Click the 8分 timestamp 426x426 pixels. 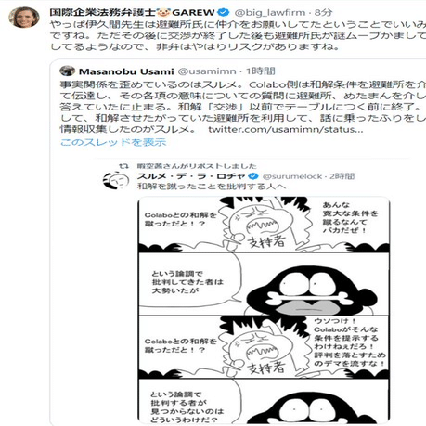click(x=323, y=13)
